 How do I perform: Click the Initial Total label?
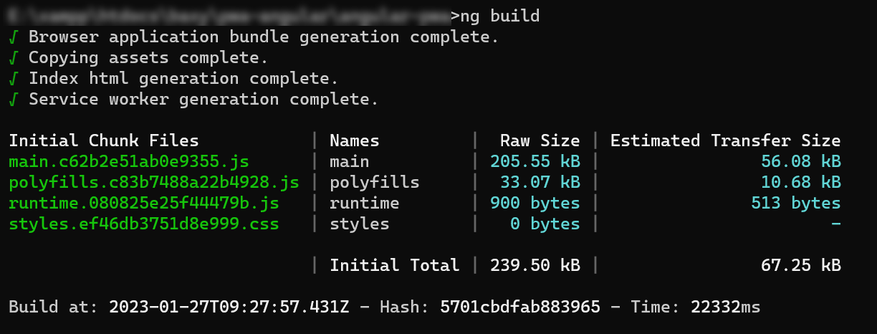395,266
